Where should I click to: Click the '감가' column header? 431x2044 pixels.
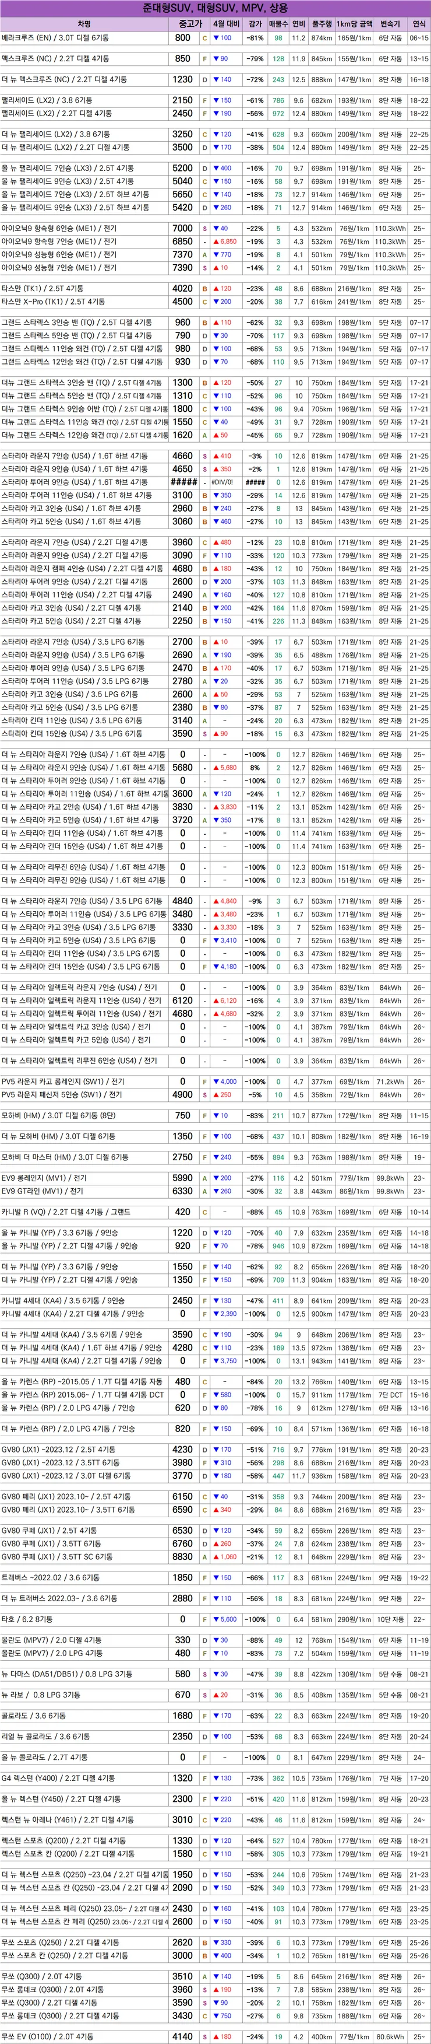coord(255,24)
